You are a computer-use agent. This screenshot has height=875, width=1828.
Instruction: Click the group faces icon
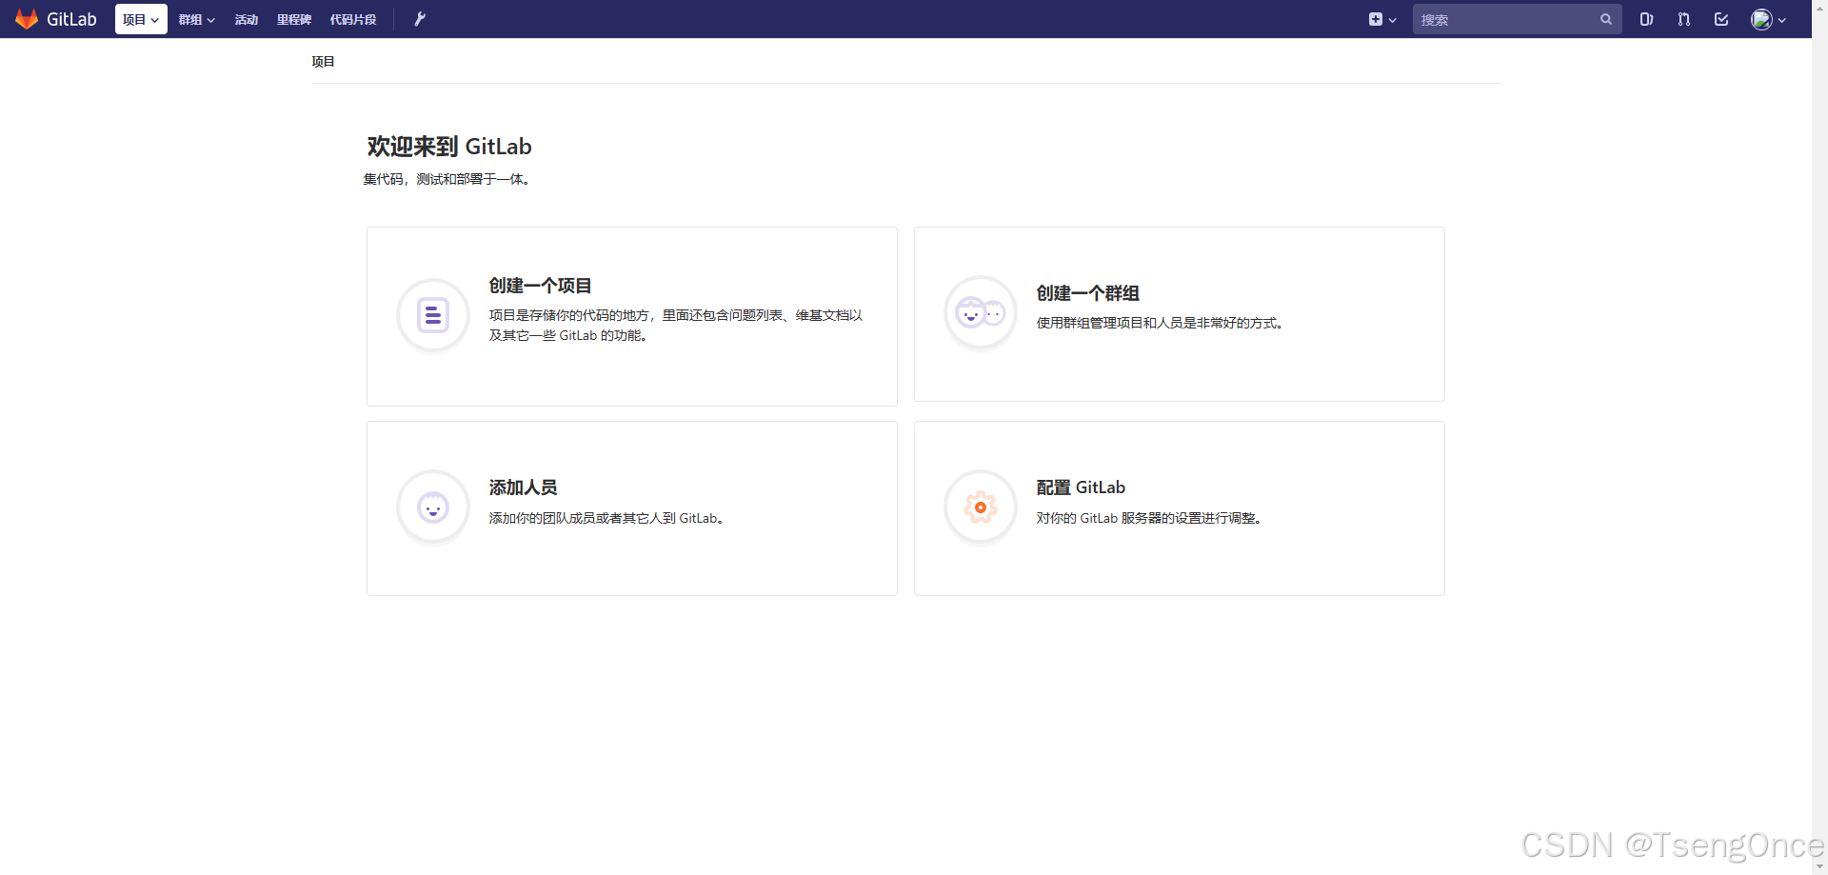(x=981, y=312)
